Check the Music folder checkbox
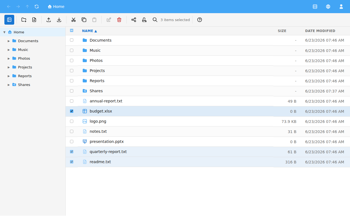350x219 pixels. [72, 50]
